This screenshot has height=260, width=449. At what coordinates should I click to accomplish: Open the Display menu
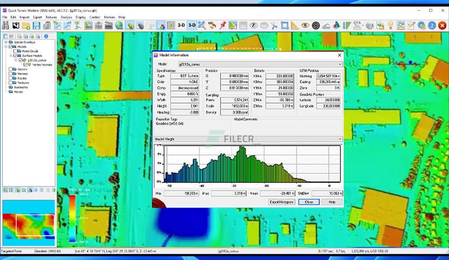81,17
